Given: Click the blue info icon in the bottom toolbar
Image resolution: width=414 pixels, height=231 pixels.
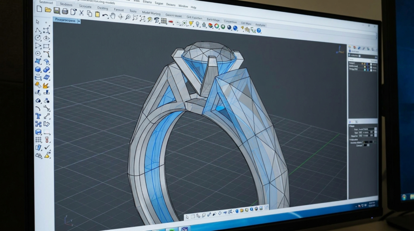Looking at the screenshot, I should (251, 209).
